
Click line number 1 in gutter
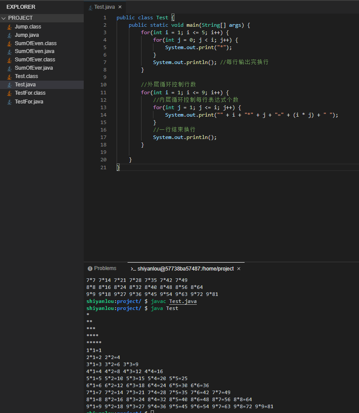click(105, 18)
